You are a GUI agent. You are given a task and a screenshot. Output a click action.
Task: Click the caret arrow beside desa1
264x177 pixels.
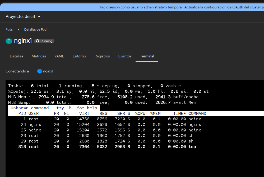39,17
